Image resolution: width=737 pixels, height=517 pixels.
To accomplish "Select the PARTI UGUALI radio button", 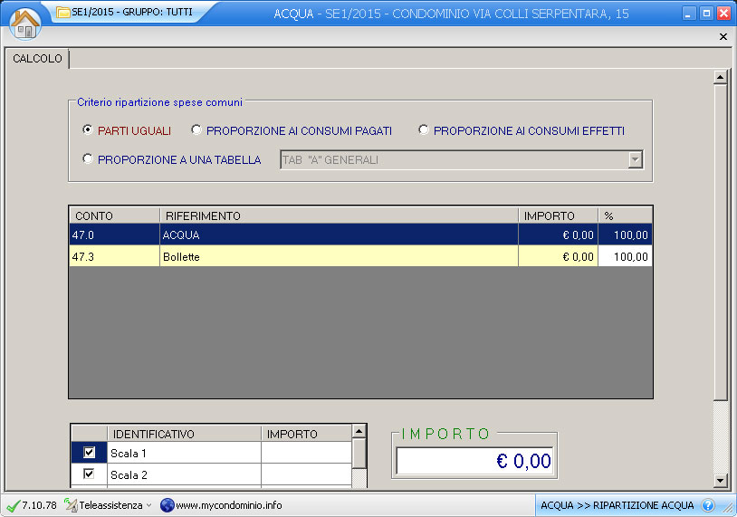I will coord(88,130).
